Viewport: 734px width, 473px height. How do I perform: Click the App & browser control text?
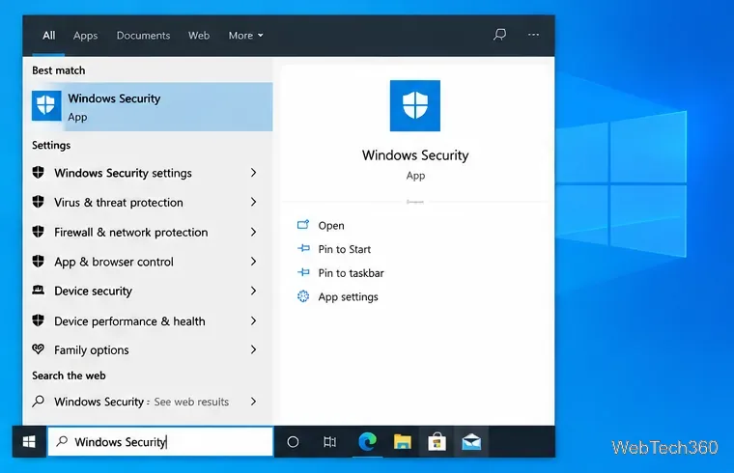click(x=114, y=262)
